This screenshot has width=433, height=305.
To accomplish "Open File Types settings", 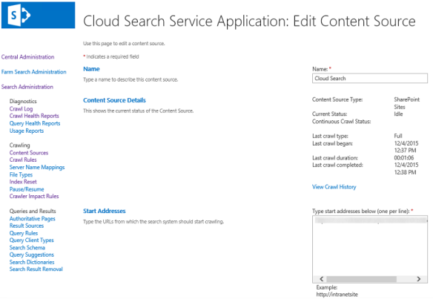I will (x=21, y=174).
